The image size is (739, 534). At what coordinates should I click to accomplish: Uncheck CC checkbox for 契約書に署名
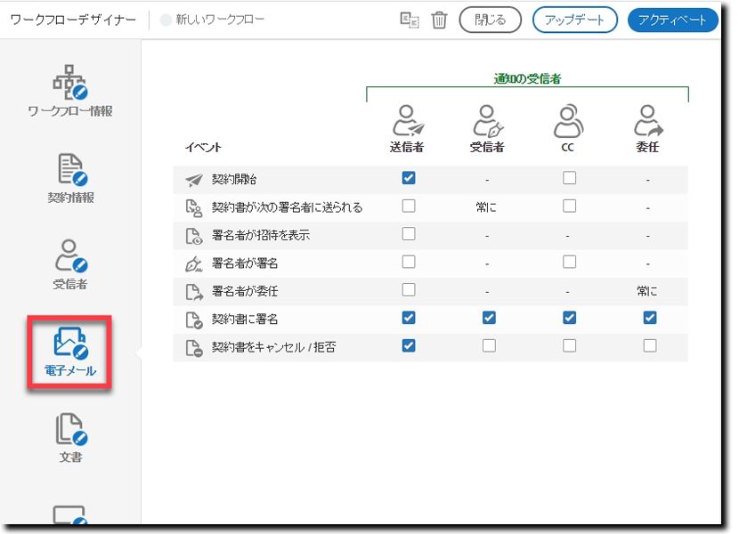pos(569,318)
